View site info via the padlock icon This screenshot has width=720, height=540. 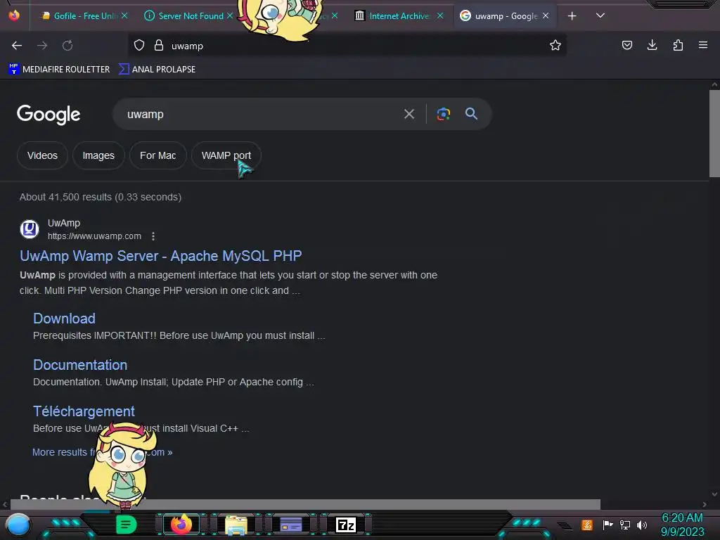click(x=159, y=46)
